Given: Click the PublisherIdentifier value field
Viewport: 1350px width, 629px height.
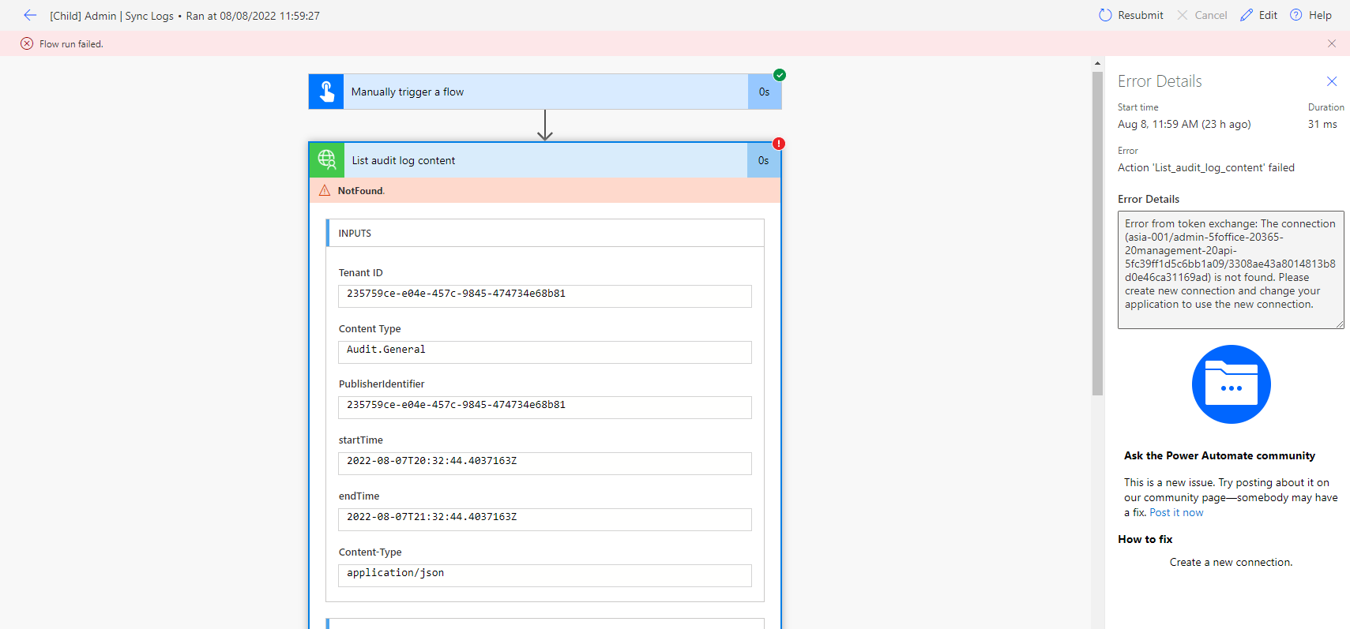Looking at the screenshot, I should [x=545, y=407].
